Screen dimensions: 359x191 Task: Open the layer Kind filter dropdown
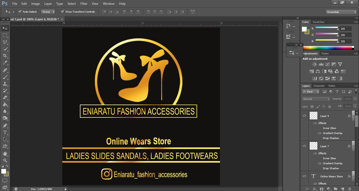click(x=311, y=92)
